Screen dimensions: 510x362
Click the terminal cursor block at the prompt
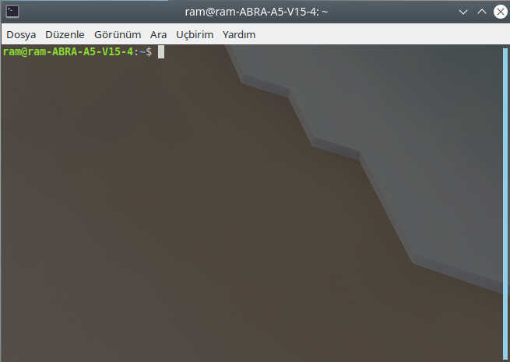click(161, 52)
